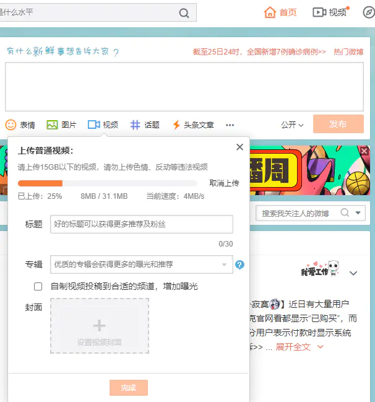Open the 视频 video channel icon
Viewport: 375px width, 402px height.
coord(319,12)
